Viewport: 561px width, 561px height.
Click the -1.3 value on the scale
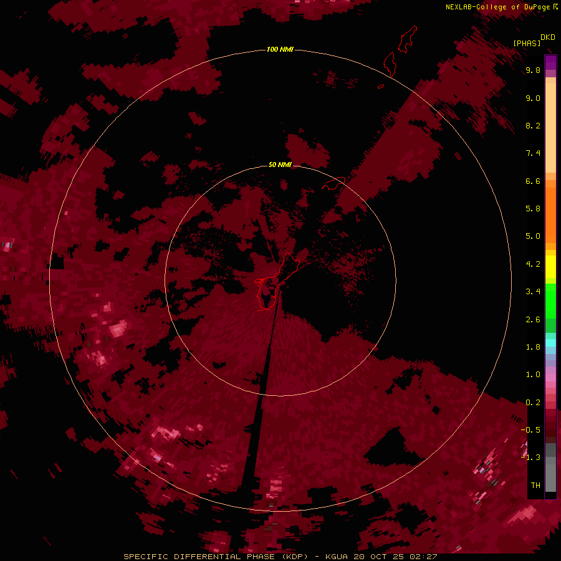click(x=530, y=458)
